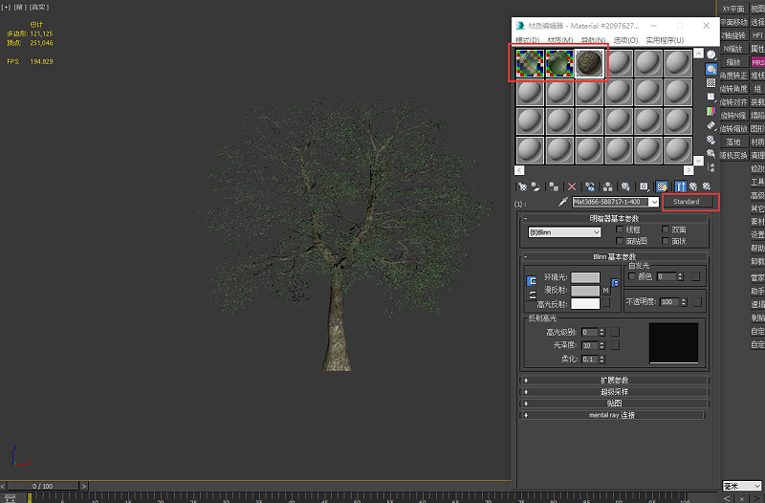Click the timeline frame slider 0 / 100
Image resolution: width=765 pixels, height=503 pixels.
[x=42, y=486]
